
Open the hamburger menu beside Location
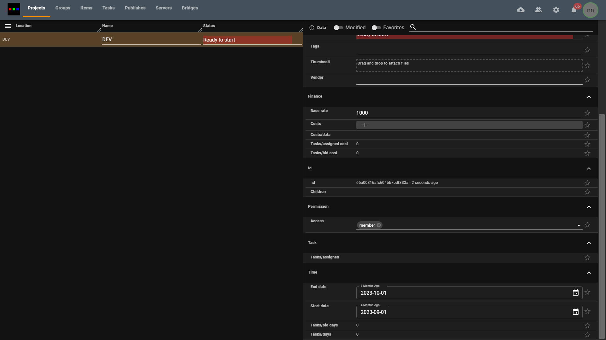point(8,26)
